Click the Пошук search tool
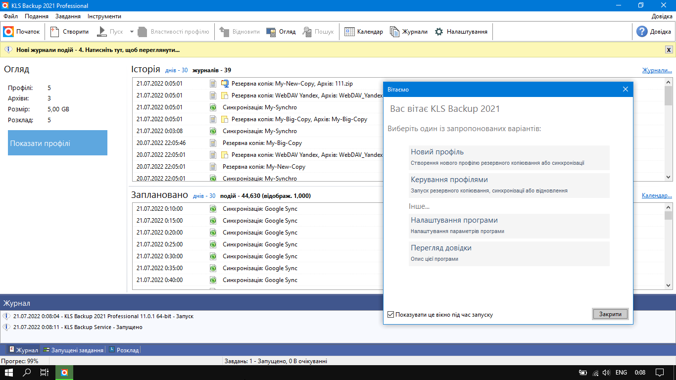 [318, 32]
